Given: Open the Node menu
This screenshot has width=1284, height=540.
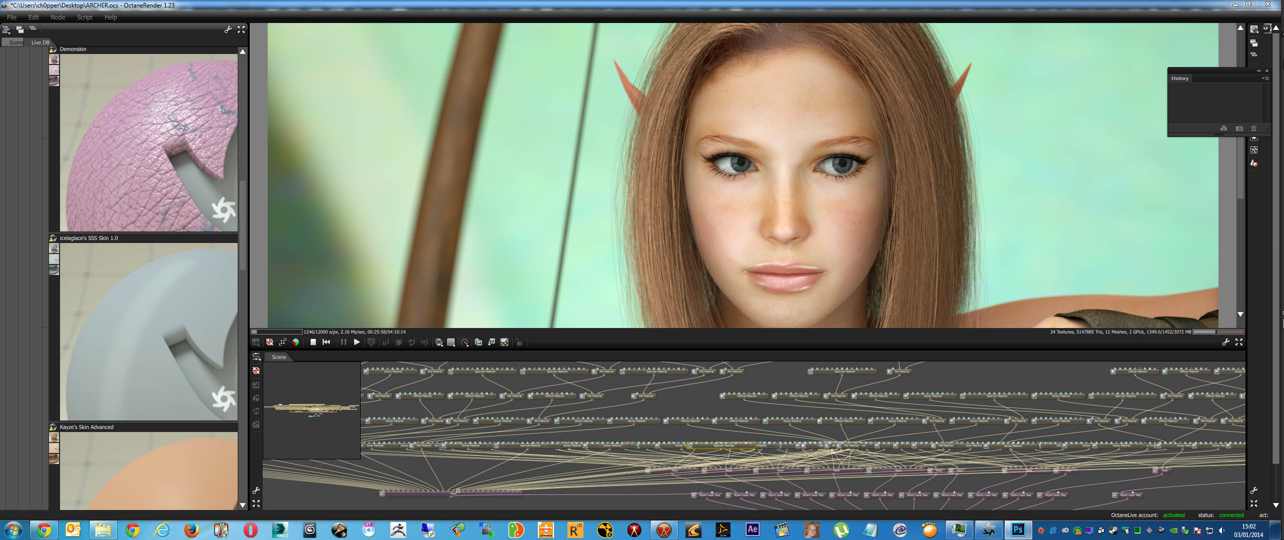Looking at the screenshot, I should point(58,17).
